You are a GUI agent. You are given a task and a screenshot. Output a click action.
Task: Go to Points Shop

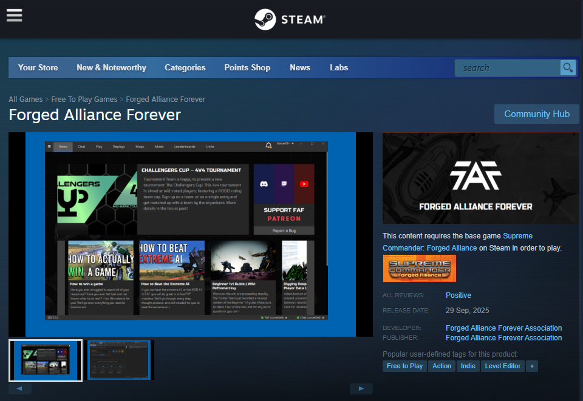point(247,67)
